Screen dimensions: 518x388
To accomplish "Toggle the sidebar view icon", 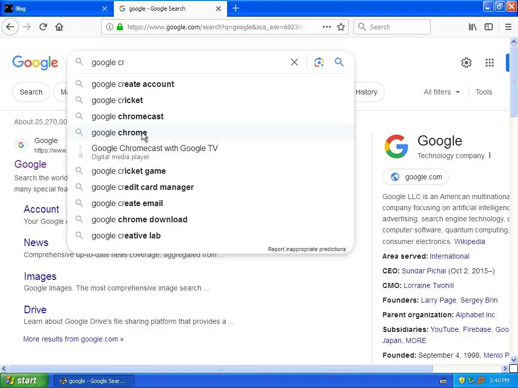I will point(489,27).
